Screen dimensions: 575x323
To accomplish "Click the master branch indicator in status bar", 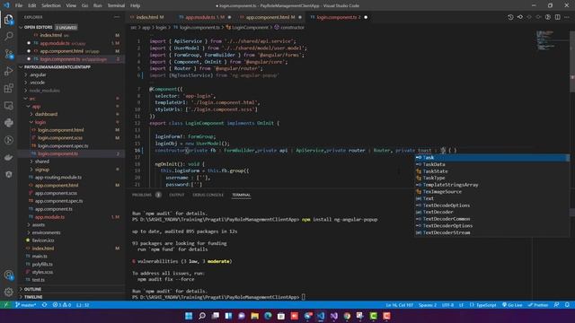I will click(x=26, y=305).
